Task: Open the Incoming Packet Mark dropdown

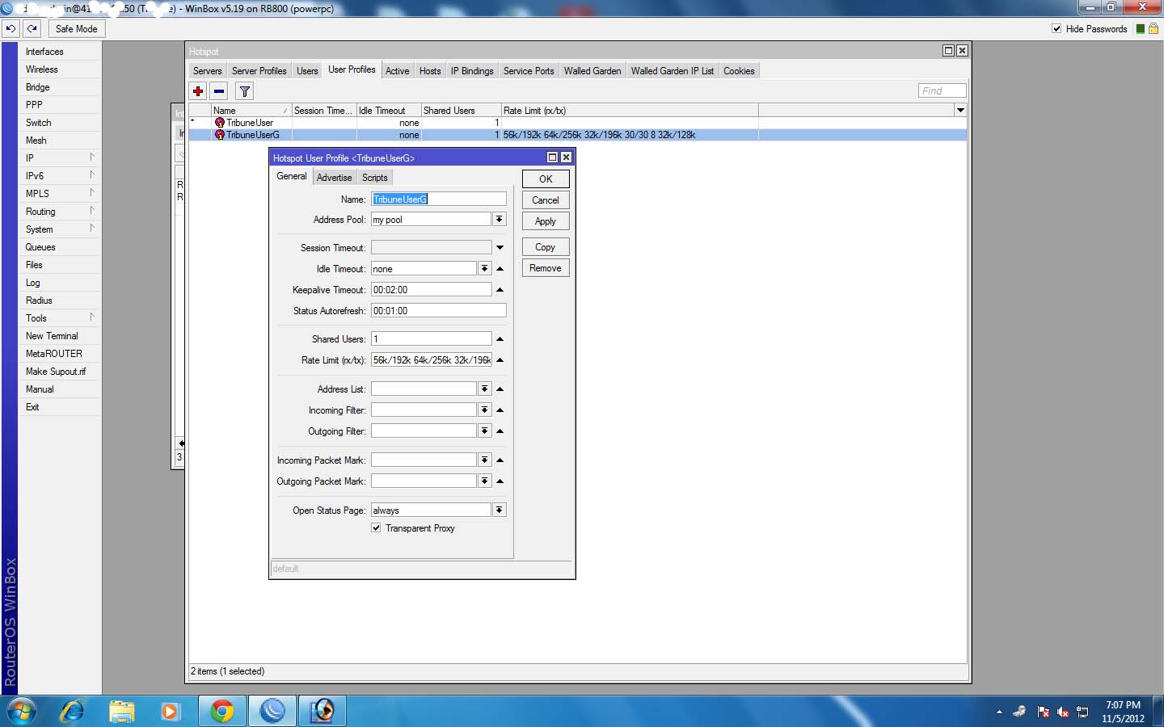Action: (485, 460)
